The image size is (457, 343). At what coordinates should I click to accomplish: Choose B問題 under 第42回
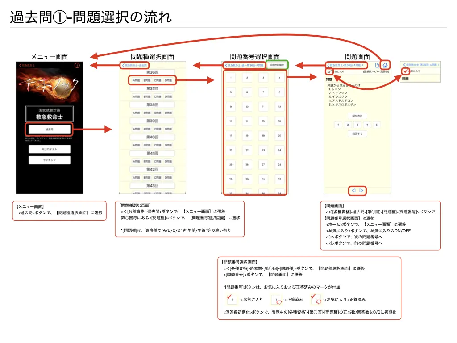(x=147, y=178)
